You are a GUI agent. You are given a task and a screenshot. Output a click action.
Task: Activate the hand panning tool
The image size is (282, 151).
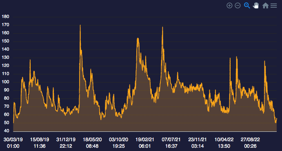[256, 6]
